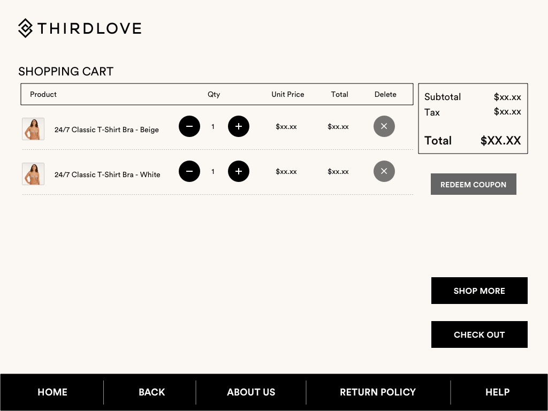The image size is (548, 411).
Task: Increase quantity of White T-Shirt Bra
Action: 238,171
